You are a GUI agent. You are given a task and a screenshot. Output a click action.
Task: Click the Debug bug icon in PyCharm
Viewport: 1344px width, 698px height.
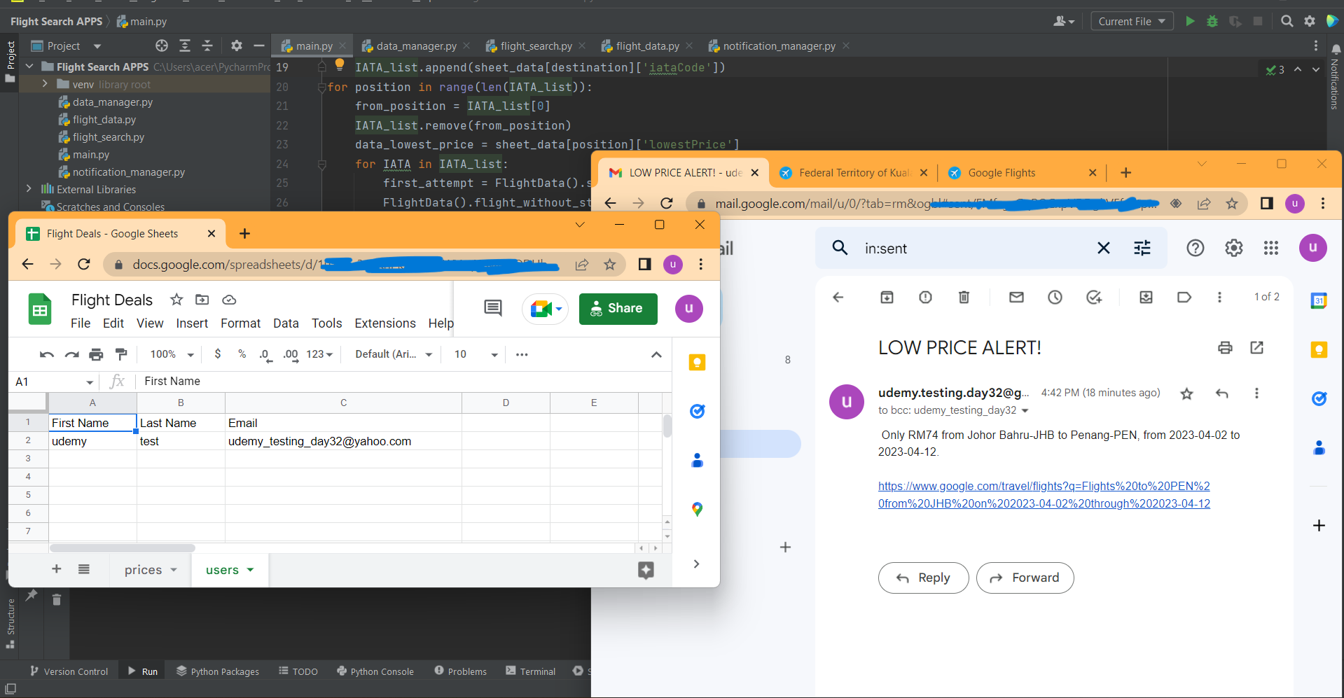tap(1212, 21)
